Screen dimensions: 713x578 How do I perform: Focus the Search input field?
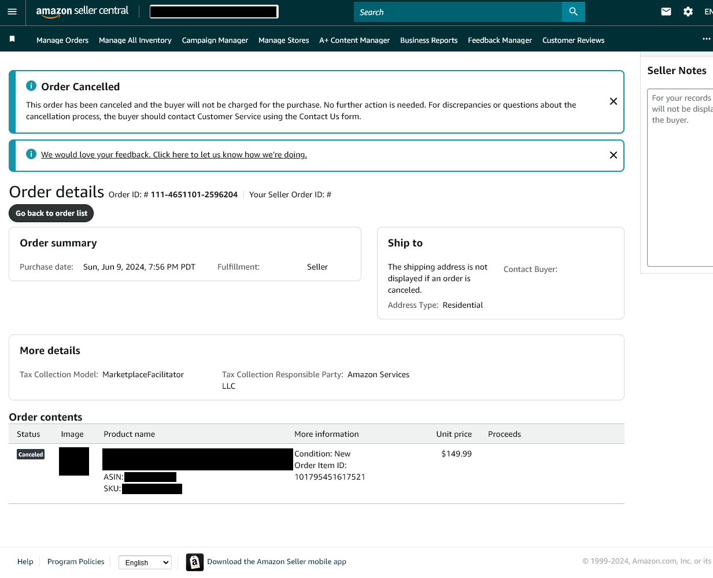458,12
